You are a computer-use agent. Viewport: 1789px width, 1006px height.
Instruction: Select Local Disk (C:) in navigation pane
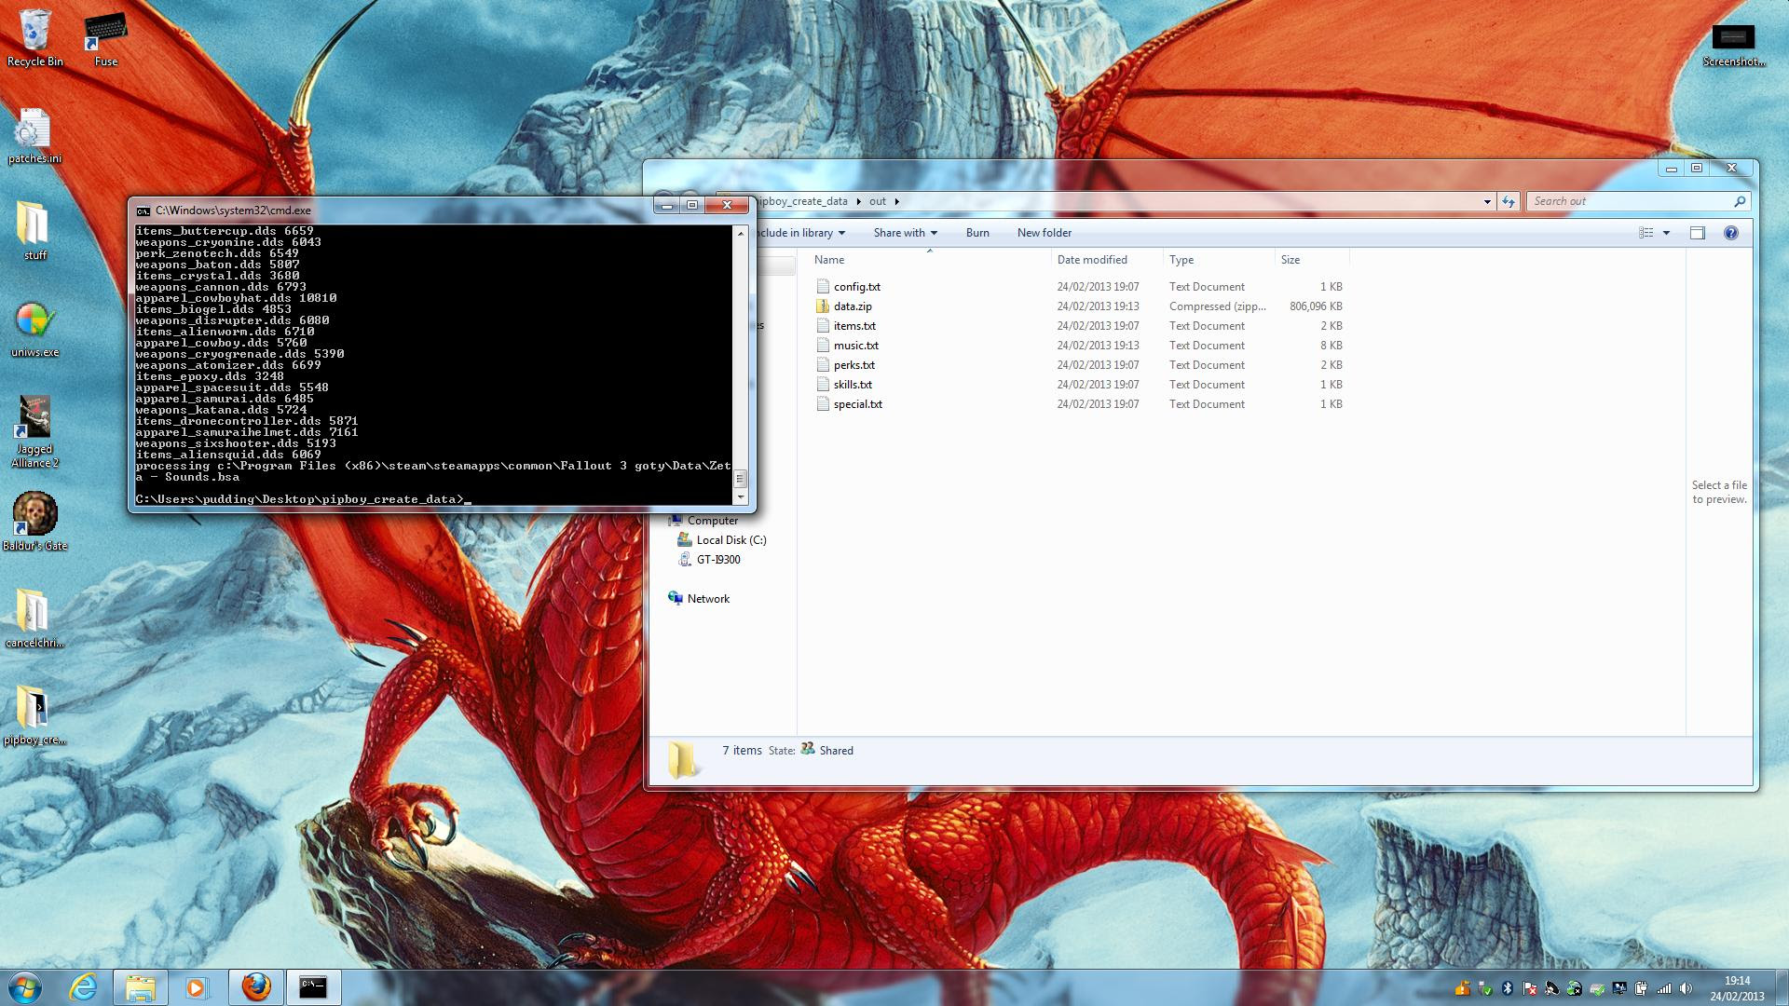(721, 540)
